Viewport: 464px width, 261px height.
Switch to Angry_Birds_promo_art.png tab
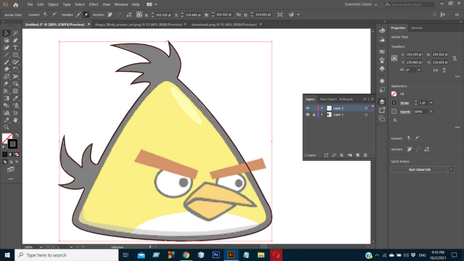138,25
